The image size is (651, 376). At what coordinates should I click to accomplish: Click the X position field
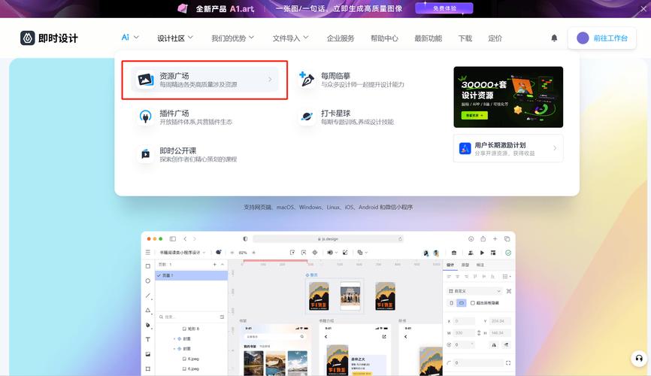[464, 321]
